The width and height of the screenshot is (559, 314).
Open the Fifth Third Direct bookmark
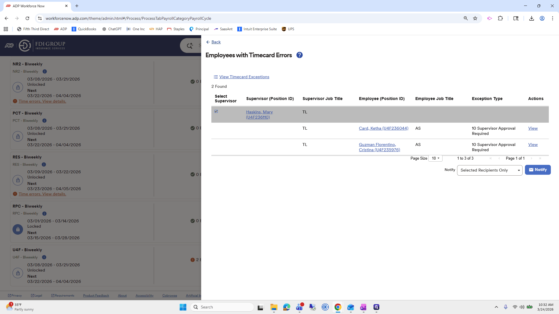pyautogui.click(x=33, y=29)
